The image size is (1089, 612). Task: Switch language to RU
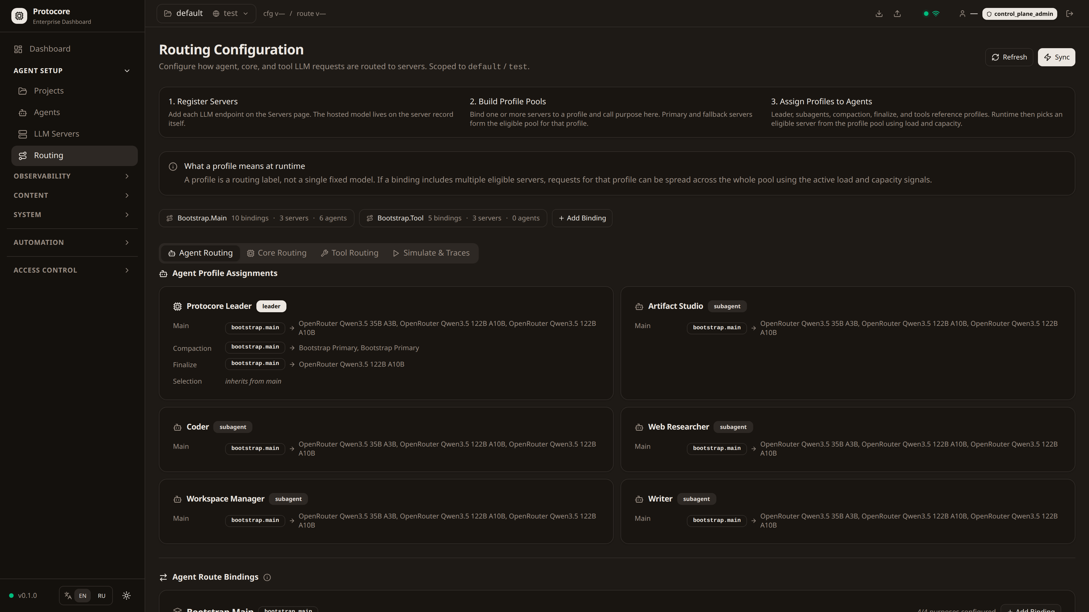click(x=102, y=596)
